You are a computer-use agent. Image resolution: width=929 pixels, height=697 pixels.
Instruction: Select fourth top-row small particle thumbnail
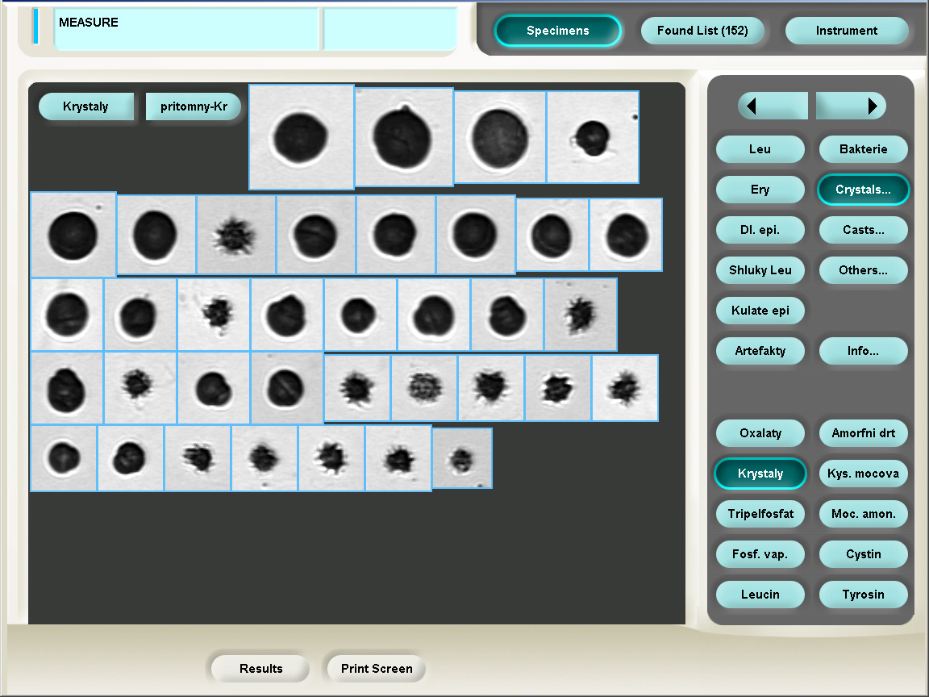tap(593, 137)
